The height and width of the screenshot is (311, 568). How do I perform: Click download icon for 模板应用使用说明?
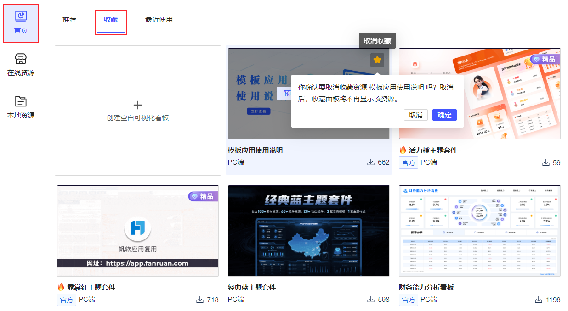tap(371, 162)
